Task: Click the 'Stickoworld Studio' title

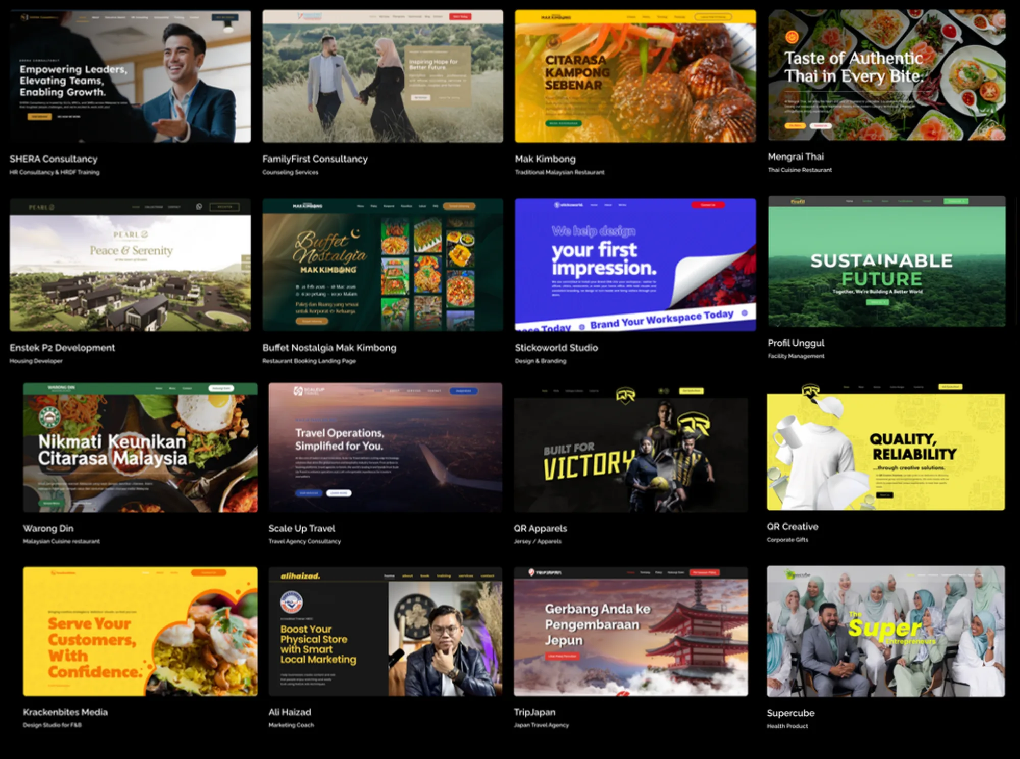Action: (x=556, y=348)
